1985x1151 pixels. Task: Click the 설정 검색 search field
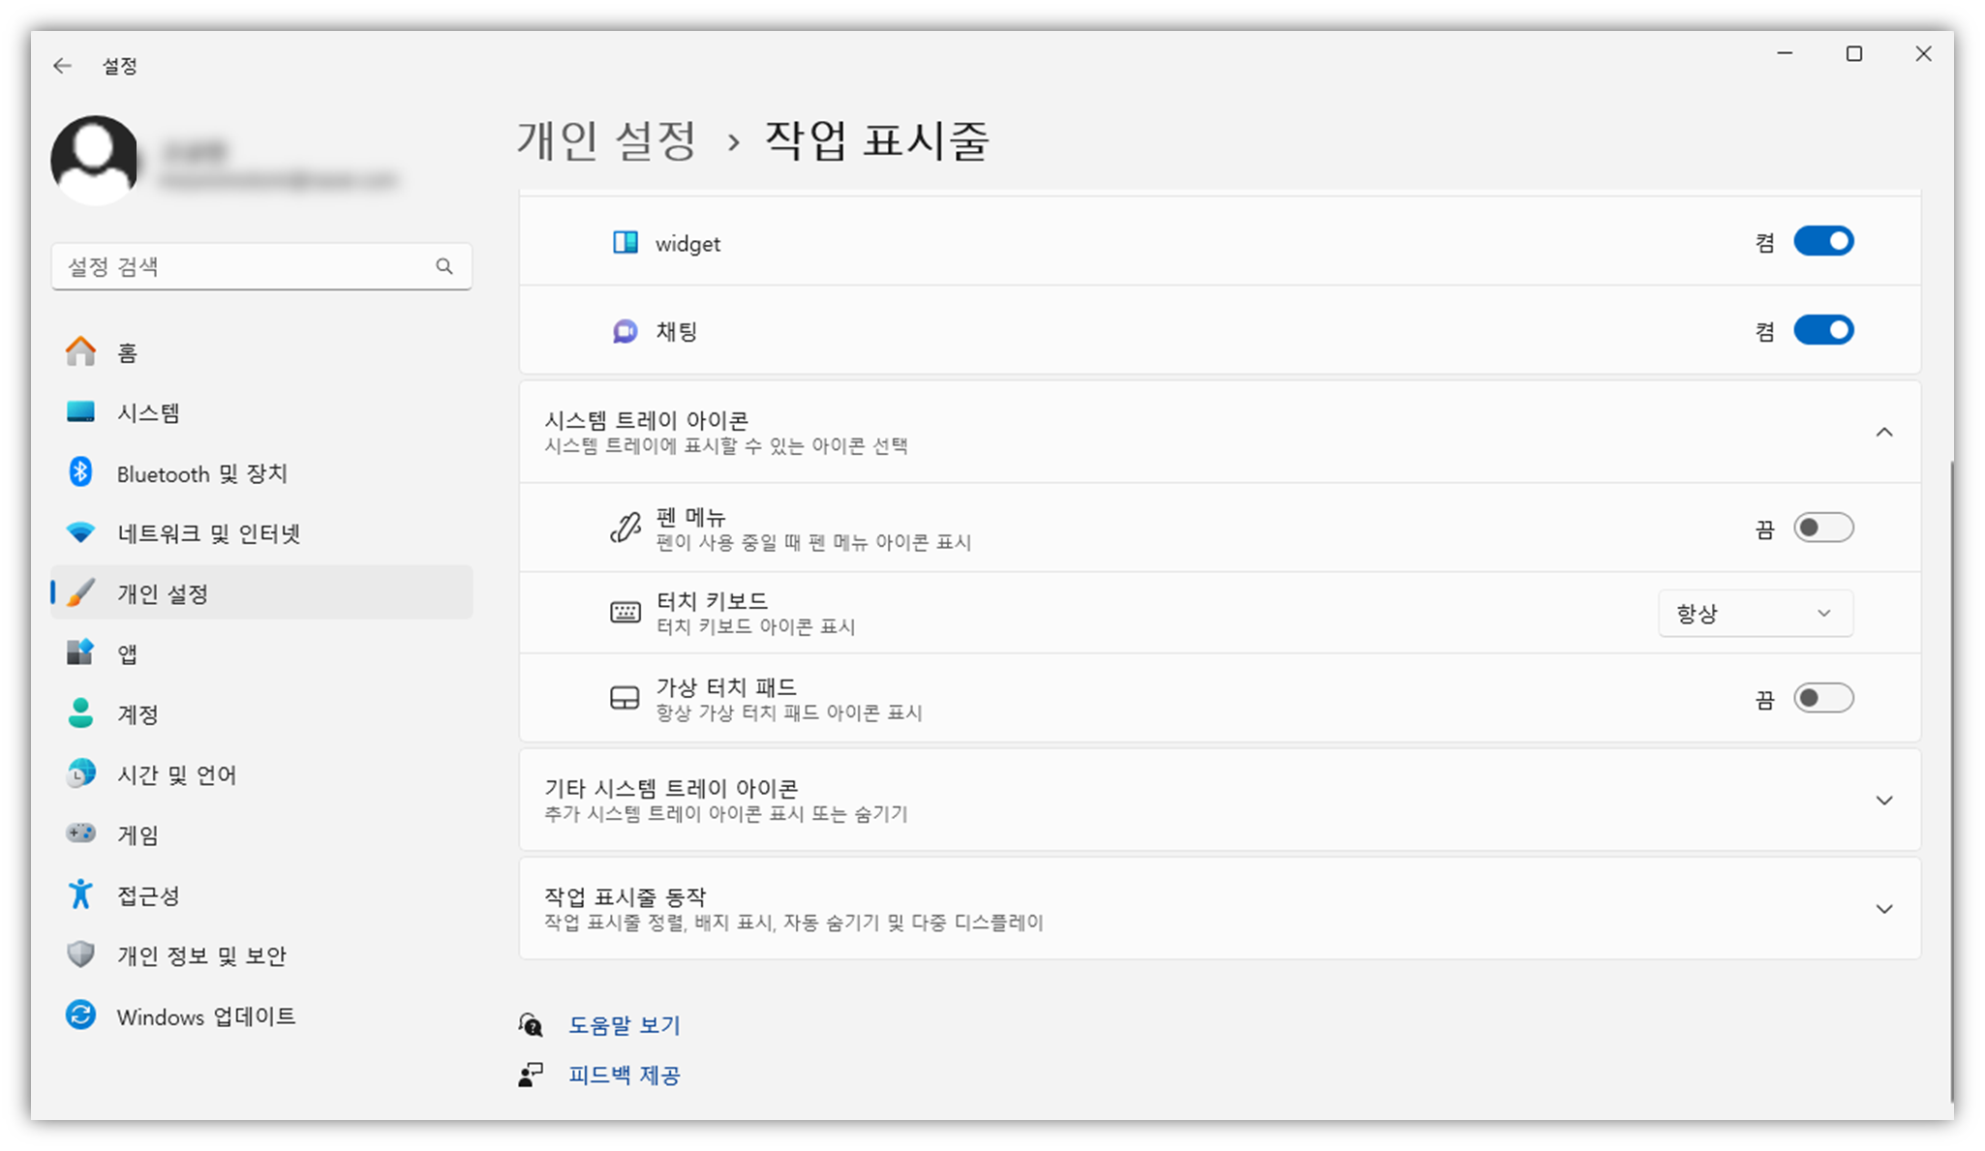click(x=261, y=265)
